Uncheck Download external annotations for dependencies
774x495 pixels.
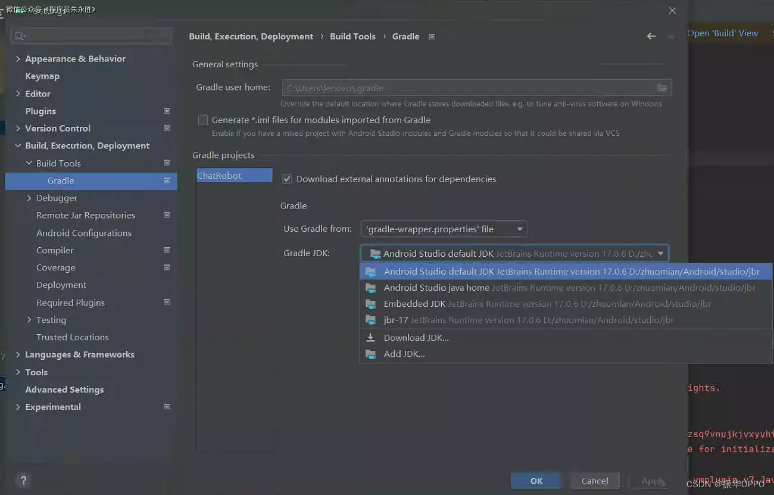point(287,179)
